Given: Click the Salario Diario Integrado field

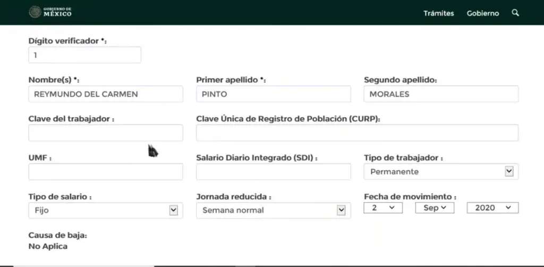Looking at the screenshot, I should click(274, 171).
